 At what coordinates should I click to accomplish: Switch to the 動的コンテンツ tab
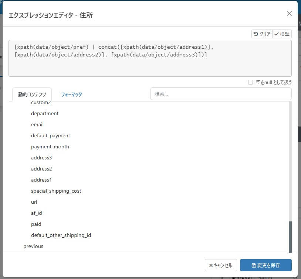tap(32, 94)
